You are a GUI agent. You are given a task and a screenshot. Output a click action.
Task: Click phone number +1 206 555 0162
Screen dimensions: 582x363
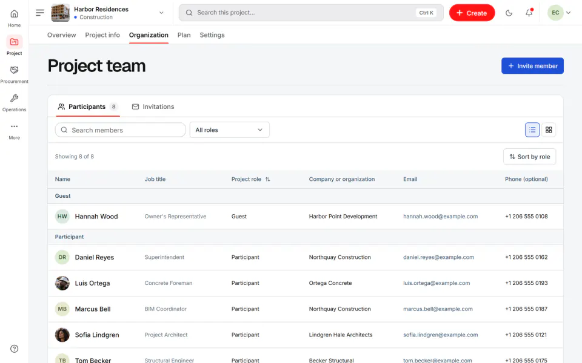coord(526,257)
